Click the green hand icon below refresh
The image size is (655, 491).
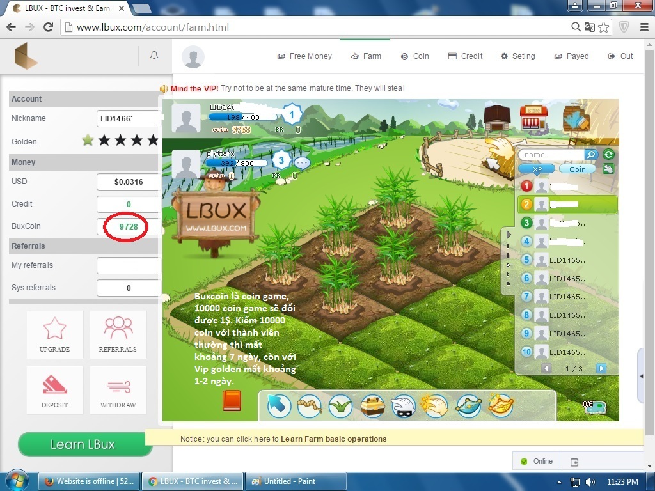click(x=609, y=169)
